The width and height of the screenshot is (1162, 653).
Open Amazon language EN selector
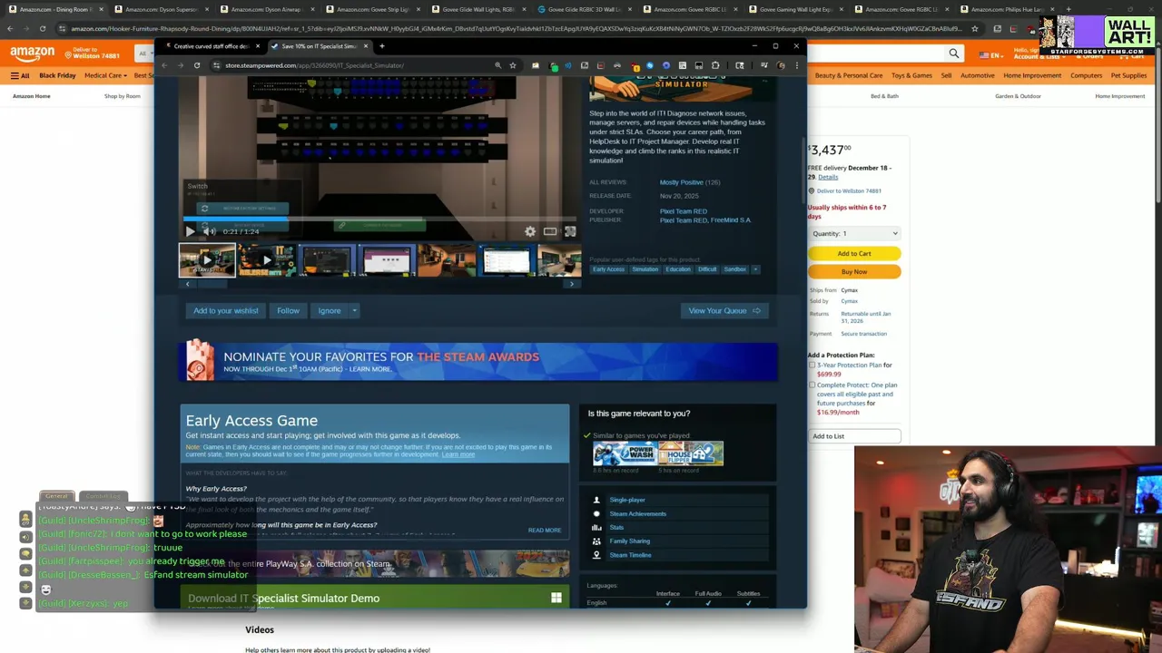(x=991, y=55)
